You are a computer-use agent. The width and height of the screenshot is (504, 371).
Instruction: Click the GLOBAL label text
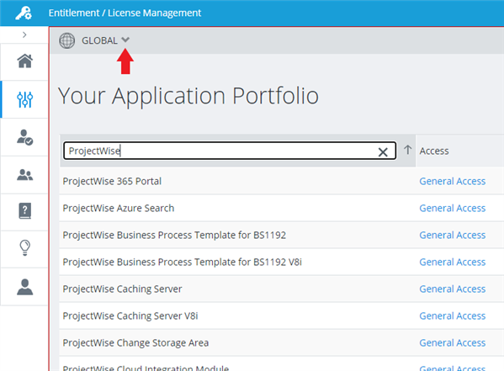(x=99, y=40)
